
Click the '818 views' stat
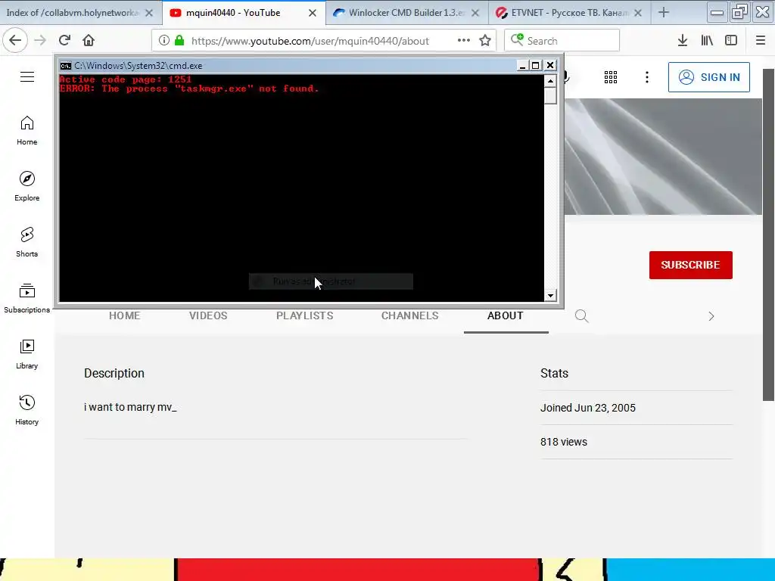pos(563,442)
